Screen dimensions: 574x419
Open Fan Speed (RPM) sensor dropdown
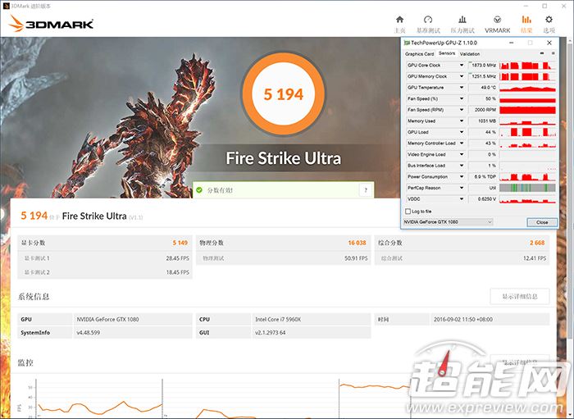(461, 110)
